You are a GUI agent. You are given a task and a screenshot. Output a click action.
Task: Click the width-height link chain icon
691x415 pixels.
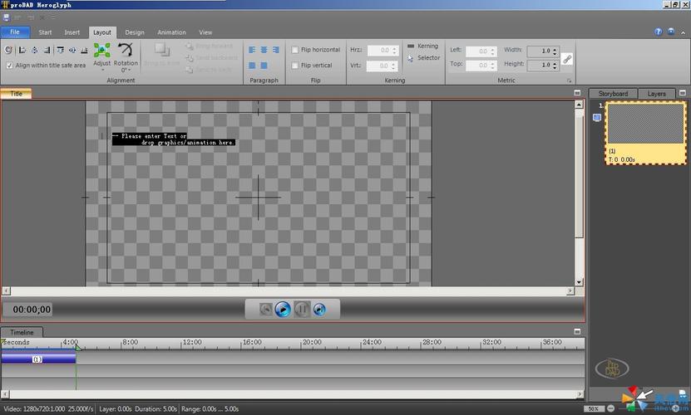[567, 58]
